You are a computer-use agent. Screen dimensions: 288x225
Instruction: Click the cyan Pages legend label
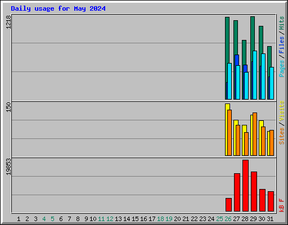[282, 69]
